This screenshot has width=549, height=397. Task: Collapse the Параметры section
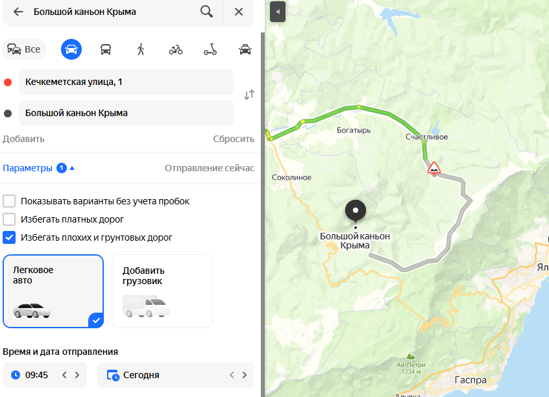[x=38, y=168]
